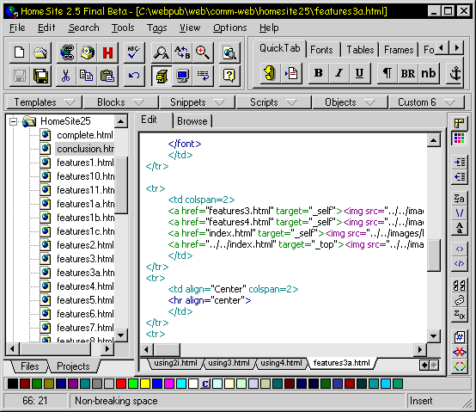Screen dimensions: 476x412
Task: Click the Undo arrow icon
Action: (133, 76)
